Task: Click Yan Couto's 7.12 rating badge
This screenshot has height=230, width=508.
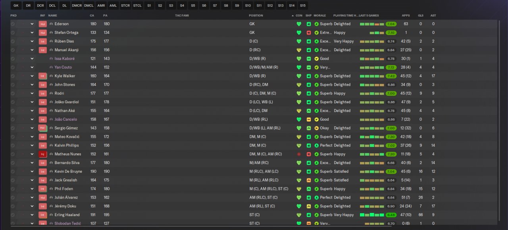Action: [x=391, y=67]
